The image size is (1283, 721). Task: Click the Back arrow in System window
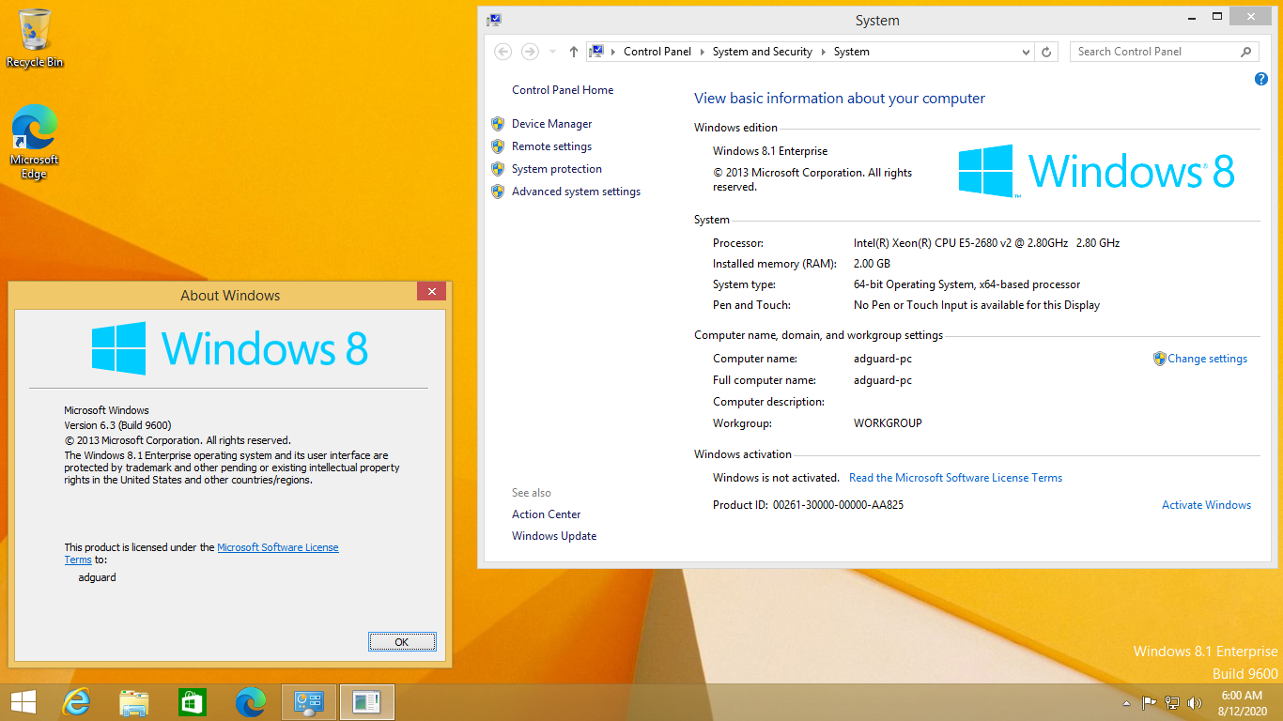coord(503,52)
